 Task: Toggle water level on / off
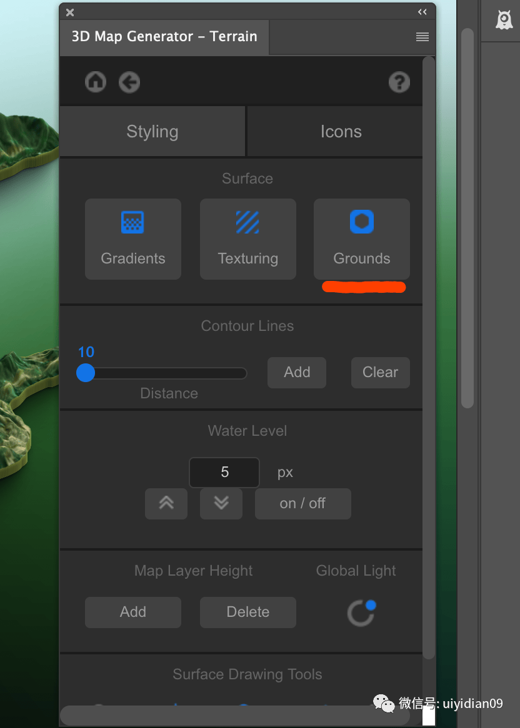coord(302,503)
